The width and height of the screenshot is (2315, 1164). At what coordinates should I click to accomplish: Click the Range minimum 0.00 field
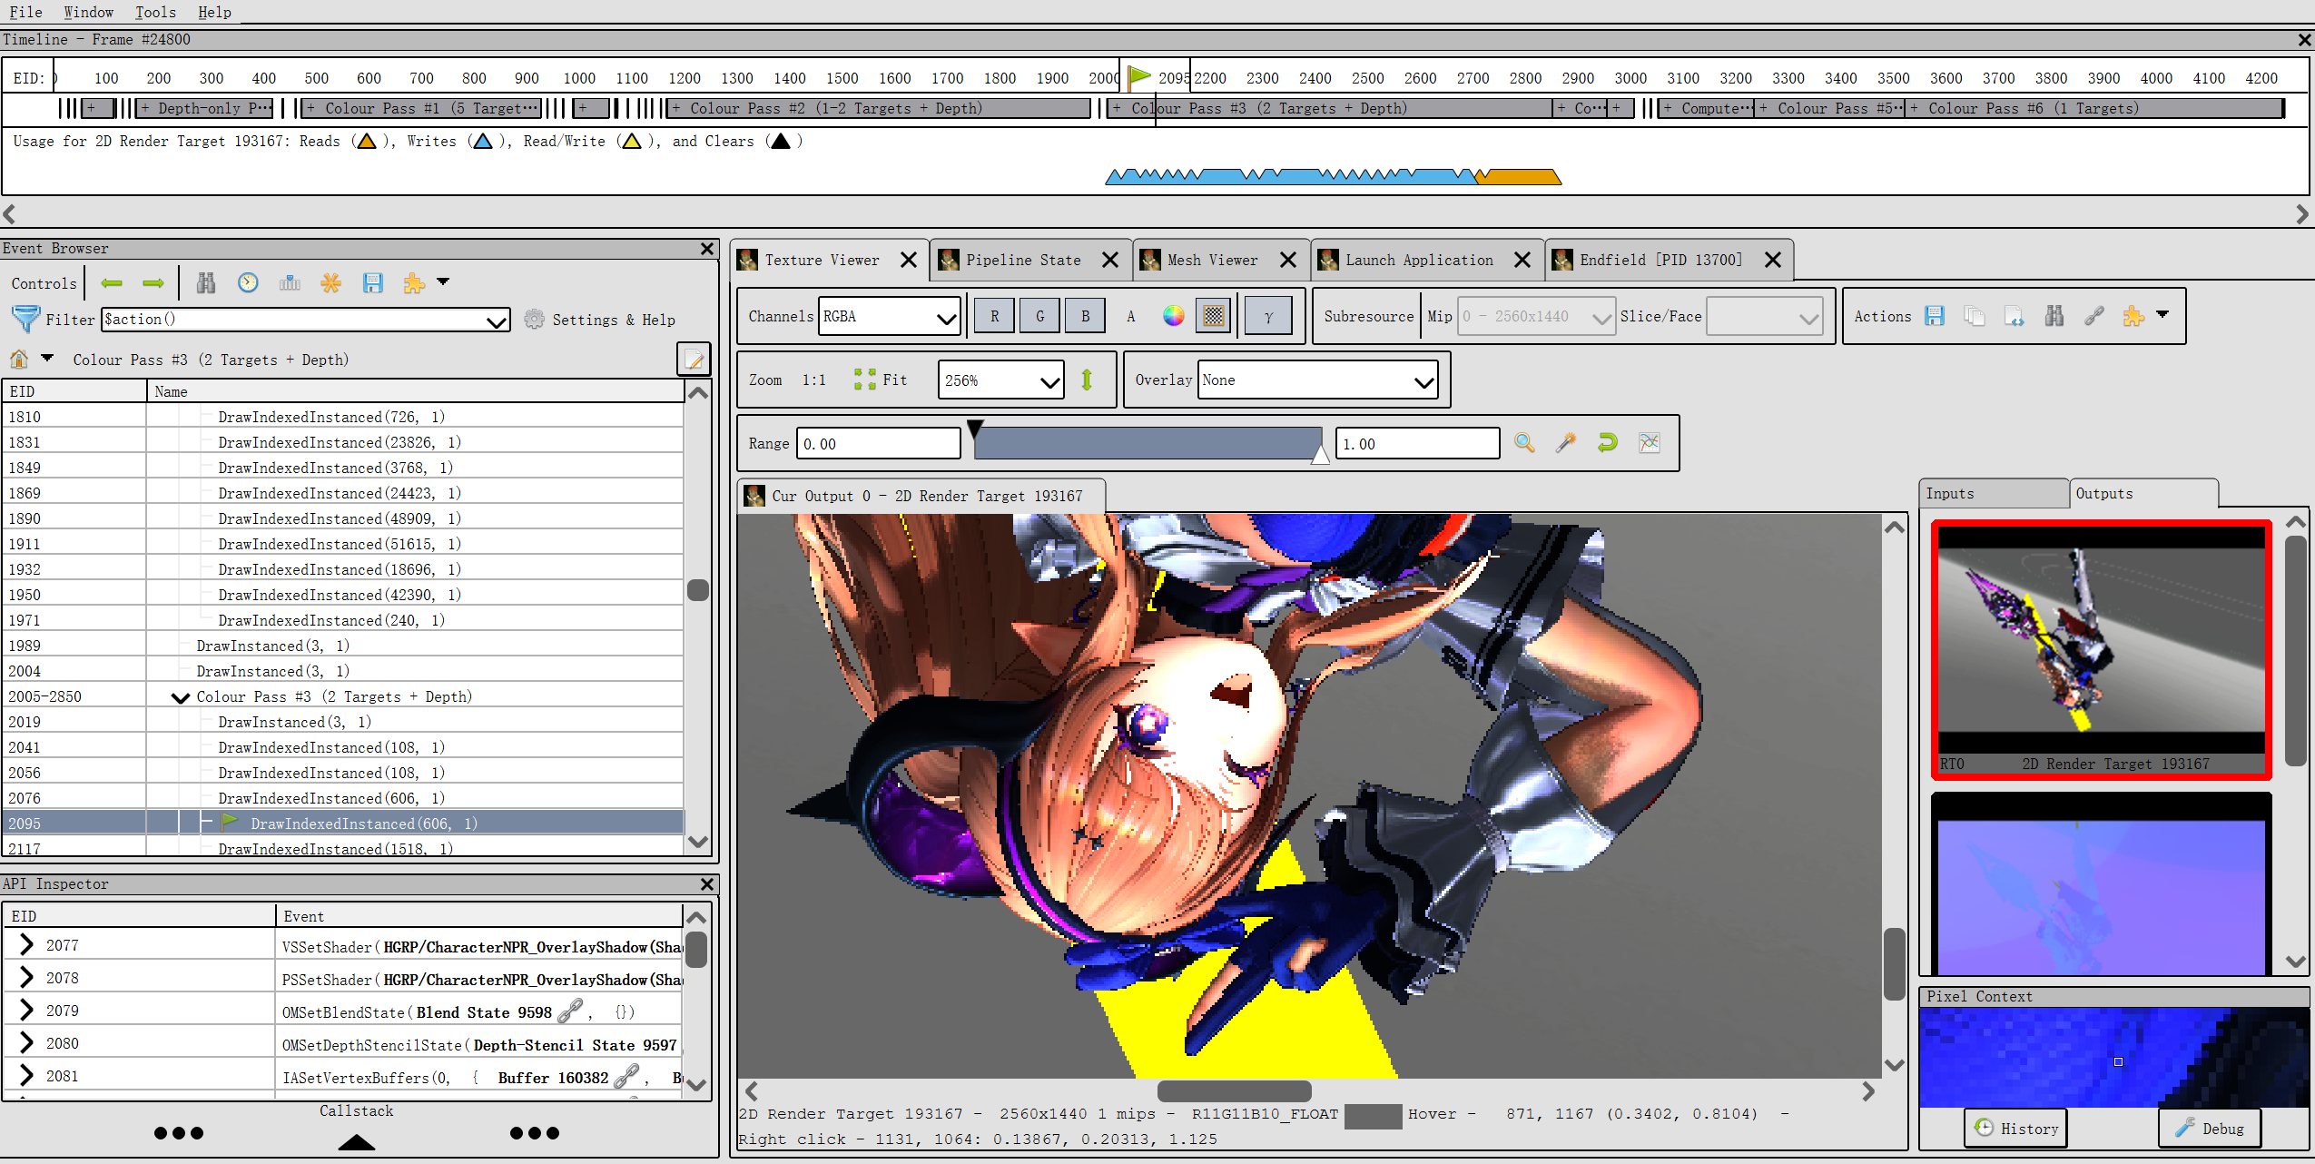[878, 443]
